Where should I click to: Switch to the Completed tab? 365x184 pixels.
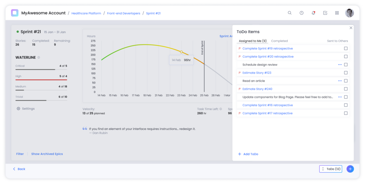(279, 41)
